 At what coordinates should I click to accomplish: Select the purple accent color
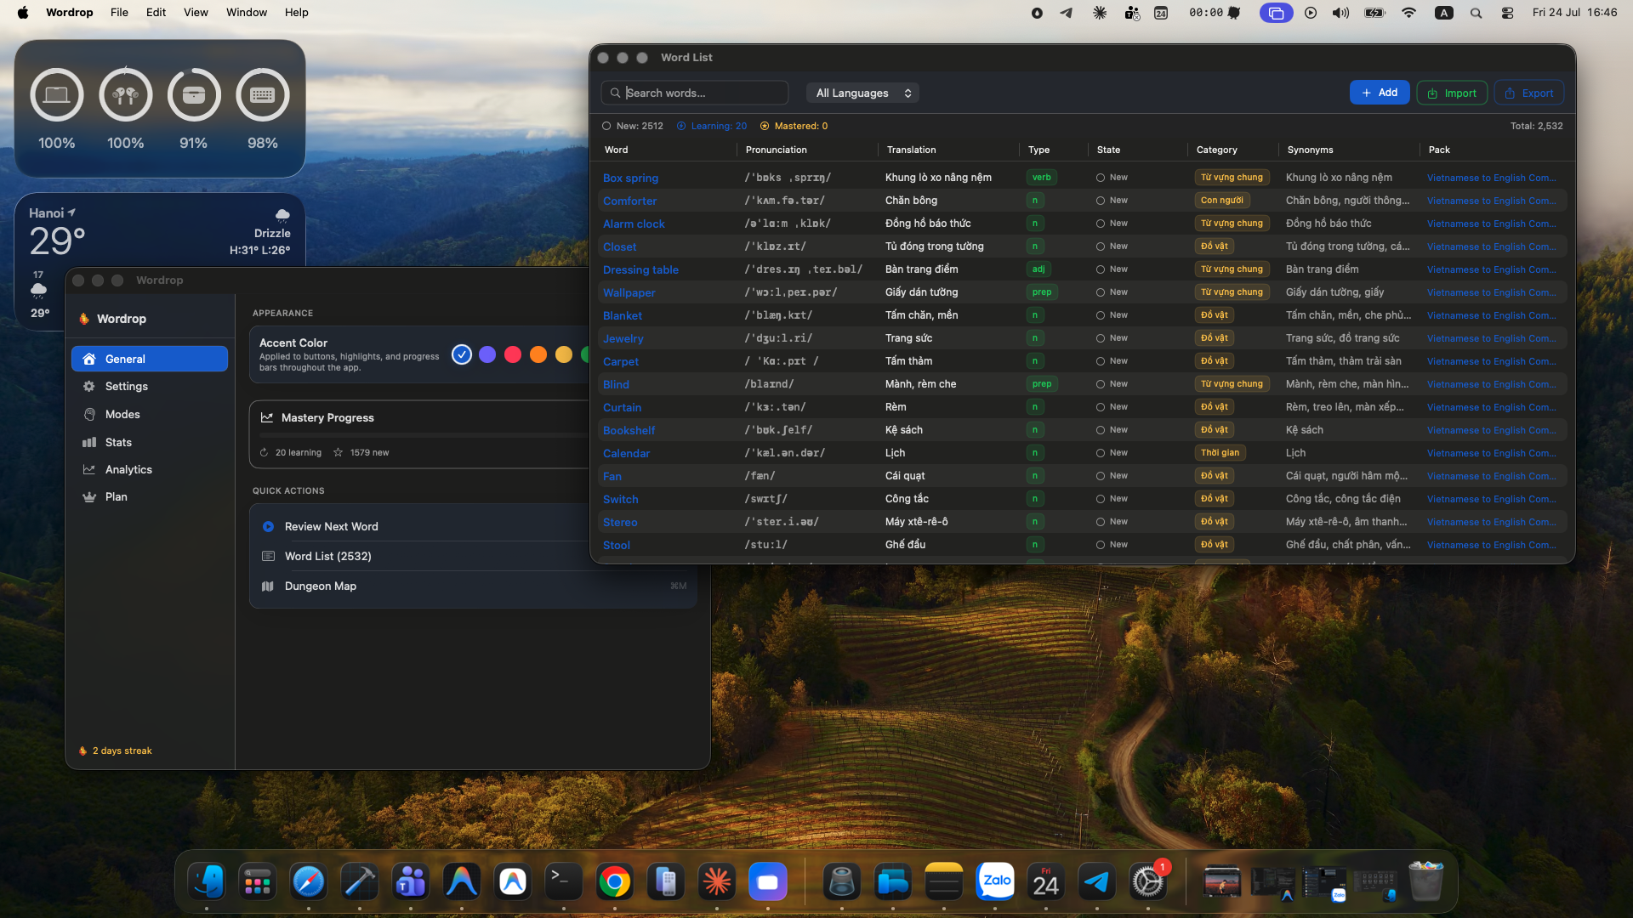coord(487,354)
